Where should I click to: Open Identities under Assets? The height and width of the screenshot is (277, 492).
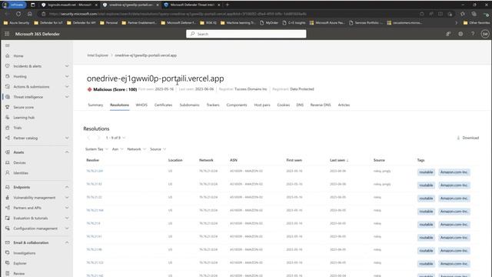(21, 173)
